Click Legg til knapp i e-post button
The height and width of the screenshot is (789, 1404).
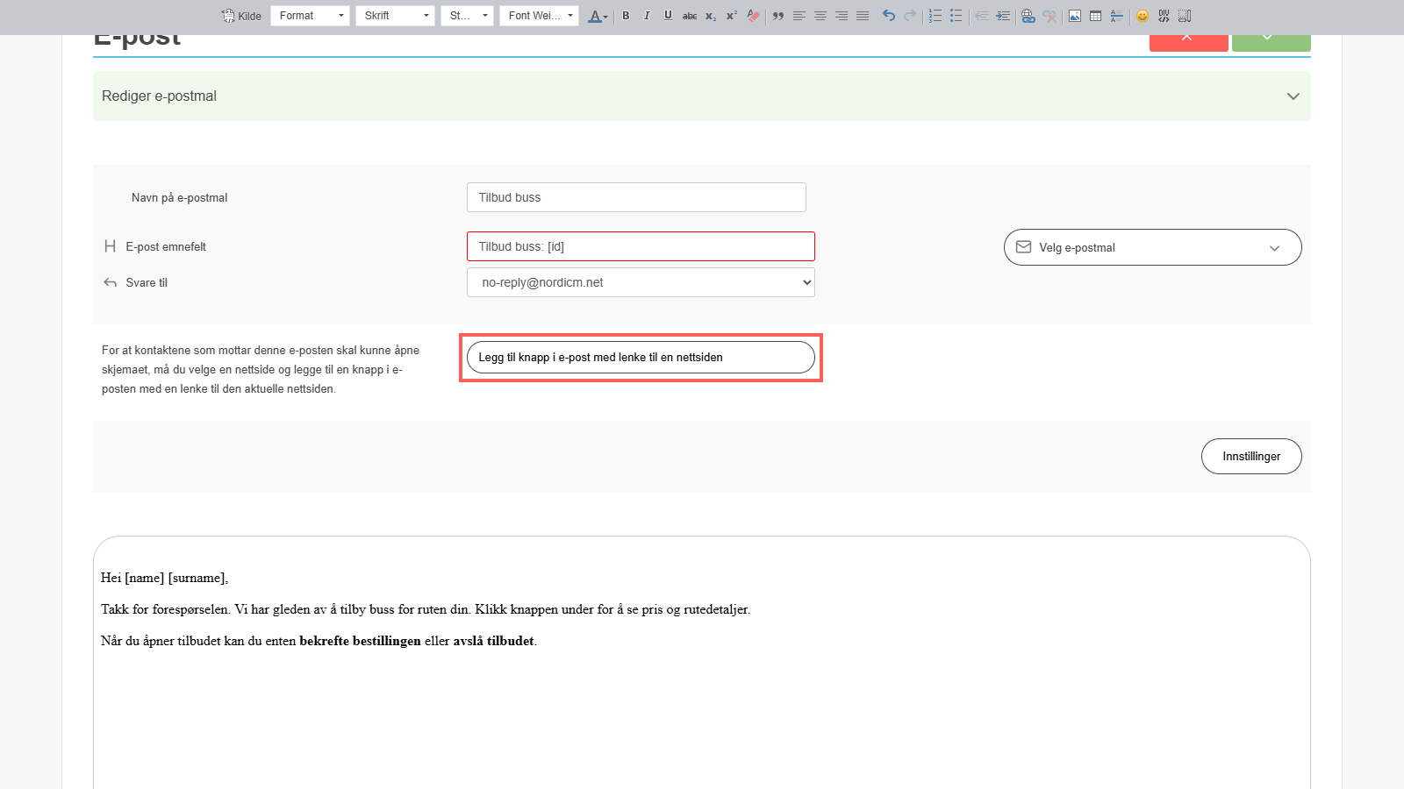[x=641, y=357]
